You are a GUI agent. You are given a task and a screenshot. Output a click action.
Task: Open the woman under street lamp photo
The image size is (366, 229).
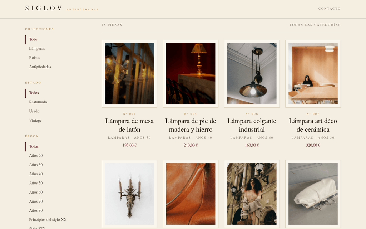click(x=252, y=194)
